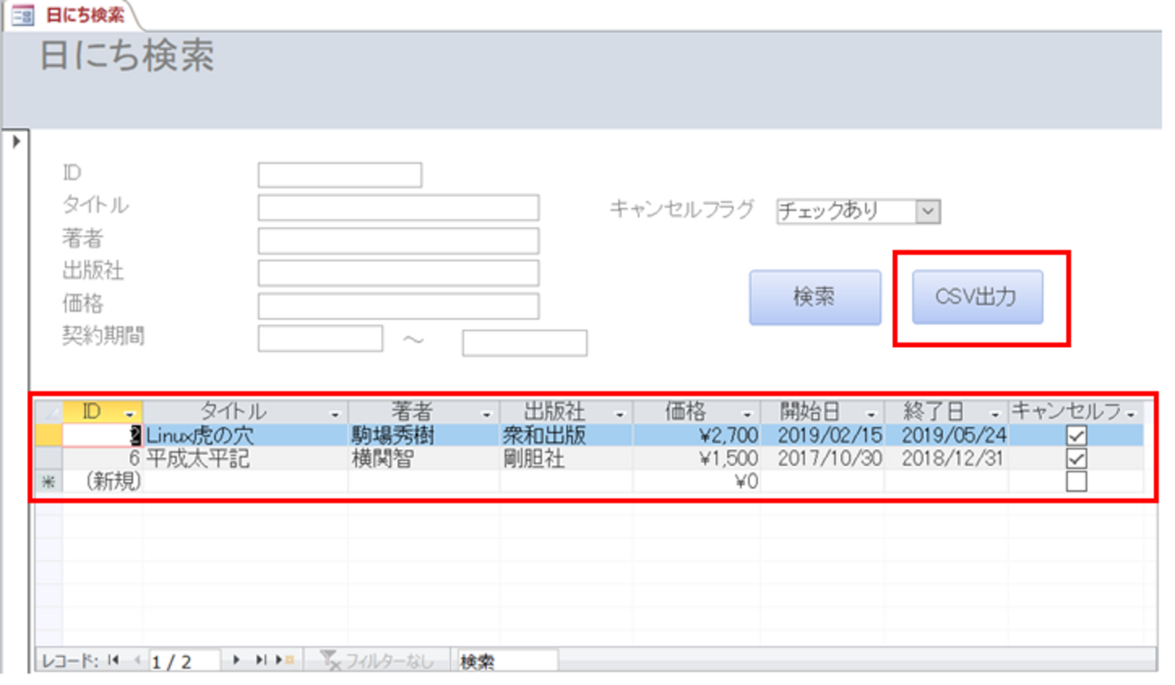The height and width of the screenshot is (685, 1175).
Task: Toggle the cancel checkbox for 平成太平記
Action: [1076, 458]
